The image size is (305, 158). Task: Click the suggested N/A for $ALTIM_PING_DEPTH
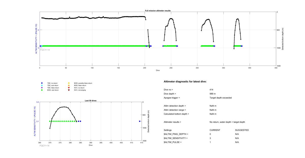(x=237, y=134)
